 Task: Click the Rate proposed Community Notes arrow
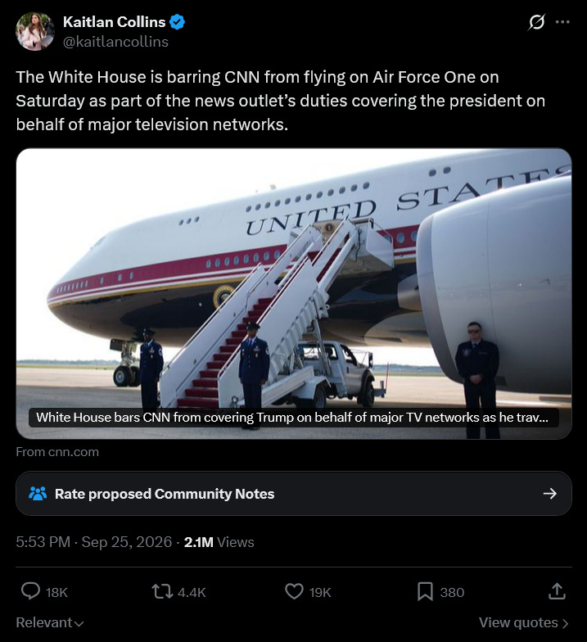550,493
